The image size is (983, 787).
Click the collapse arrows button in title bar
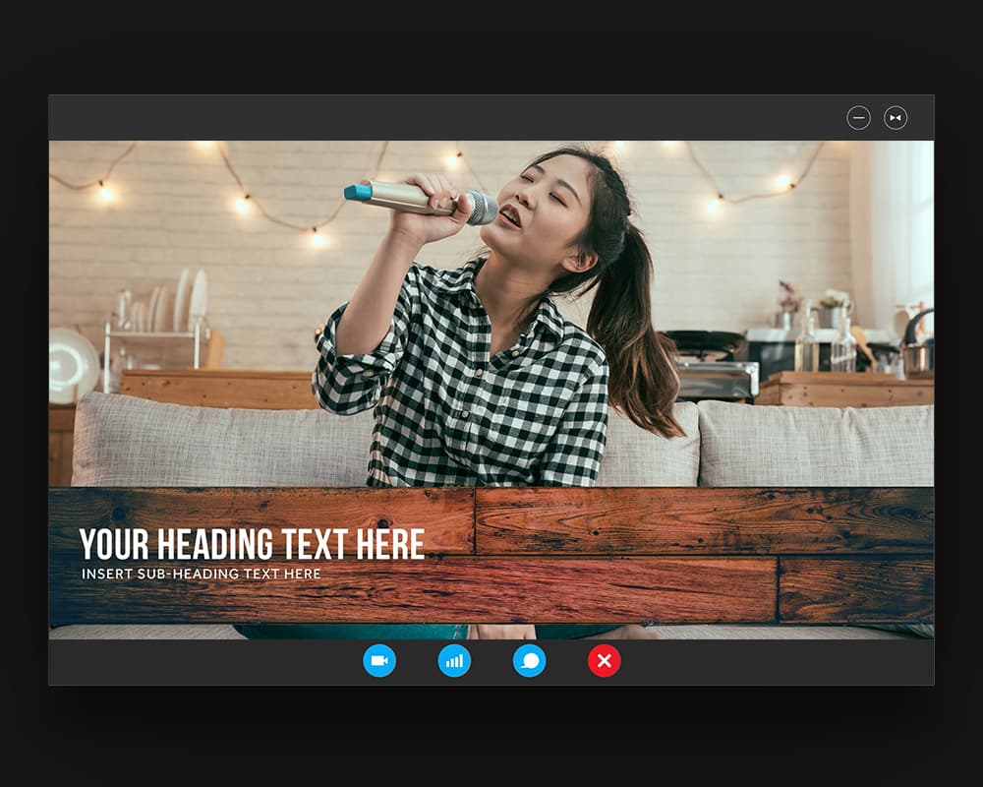click(x=896, y=118)
